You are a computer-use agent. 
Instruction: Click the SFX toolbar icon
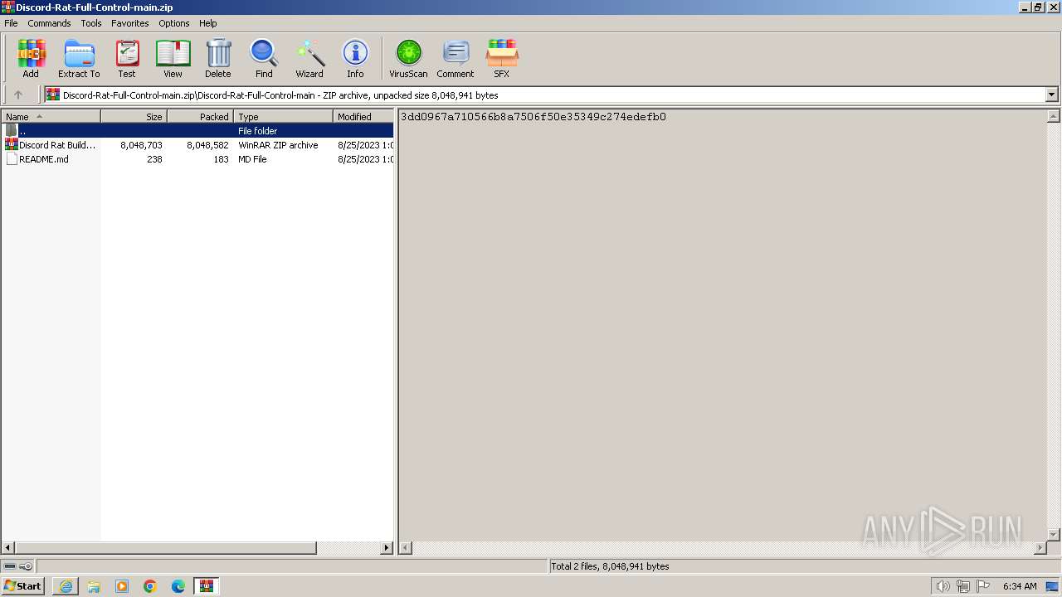coord(502,58)
